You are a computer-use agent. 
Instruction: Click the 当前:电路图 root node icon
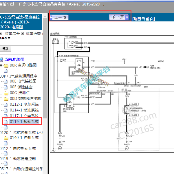(1, 60)
